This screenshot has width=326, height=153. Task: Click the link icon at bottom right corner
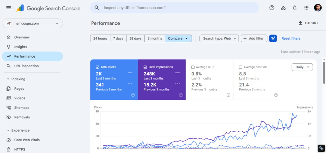point(321,149)
